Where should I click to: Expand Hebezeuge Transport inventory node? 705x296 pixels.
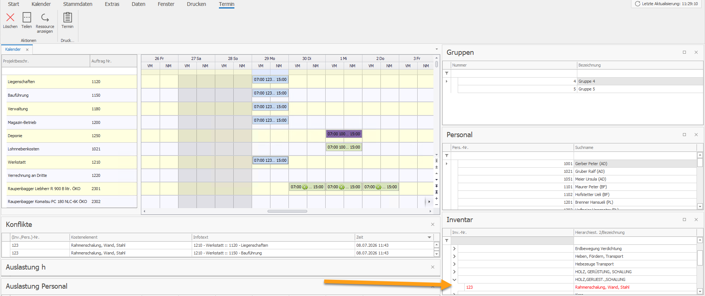click(x=454, y=264)
